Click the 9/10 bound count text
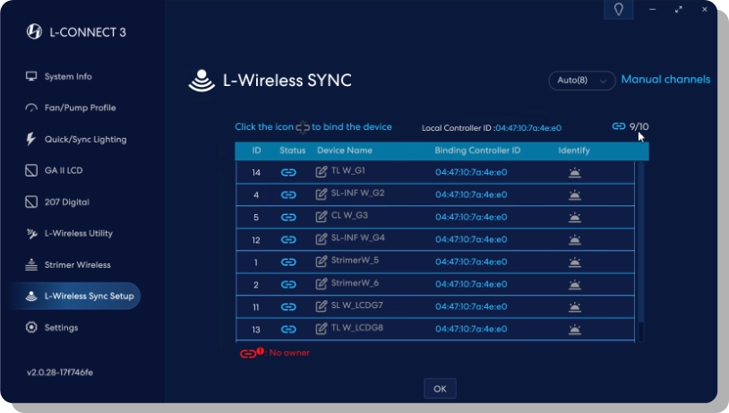Image resolution: width=729 pixels, height=413 pixels. 639,126
